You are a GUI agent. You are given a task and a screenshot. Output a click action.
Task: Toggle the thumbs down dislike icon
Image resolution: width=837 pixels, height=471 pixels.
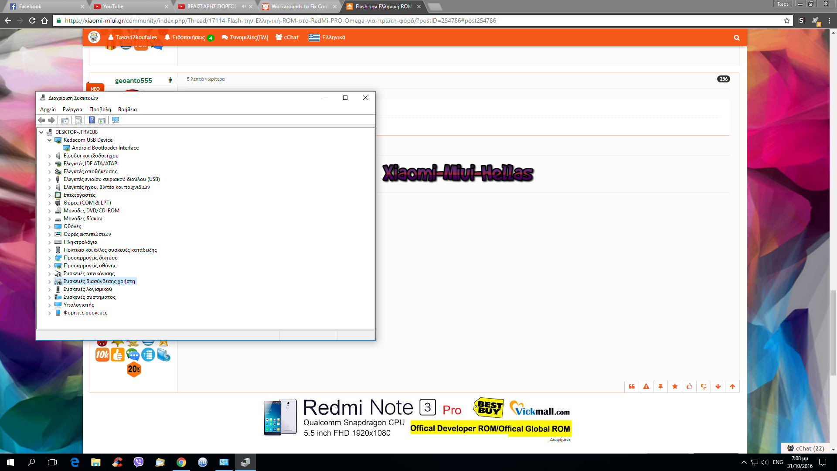pos(704,386)
